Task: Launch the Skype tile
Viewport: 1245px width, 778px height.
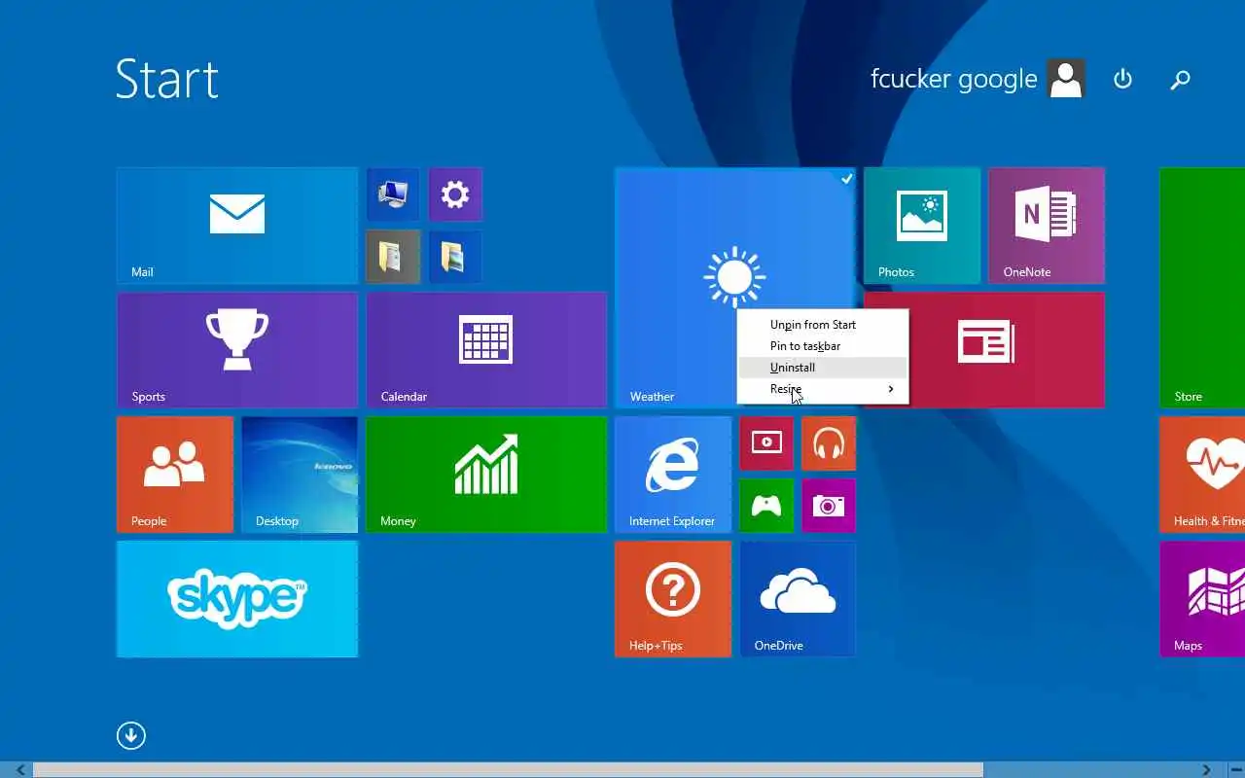Action: tap(237, 599)
